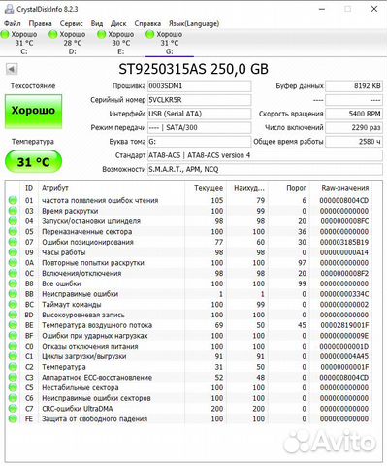Click status icon for Ошибки позиционирования row
Viewport: 387px width, 466px height.
pos(13,242)
